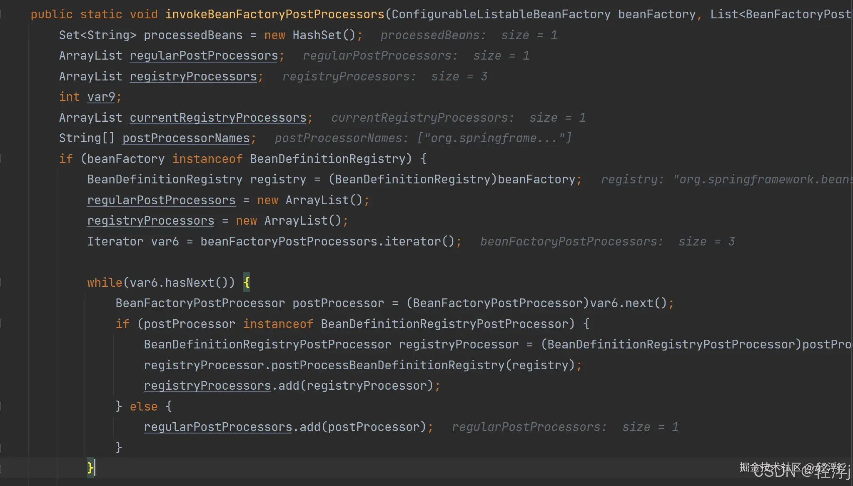This screenshot has width=853, height=486.
Task: Click the registryProcessors size = 3 inline value
Action: click(x=384, y=77)
